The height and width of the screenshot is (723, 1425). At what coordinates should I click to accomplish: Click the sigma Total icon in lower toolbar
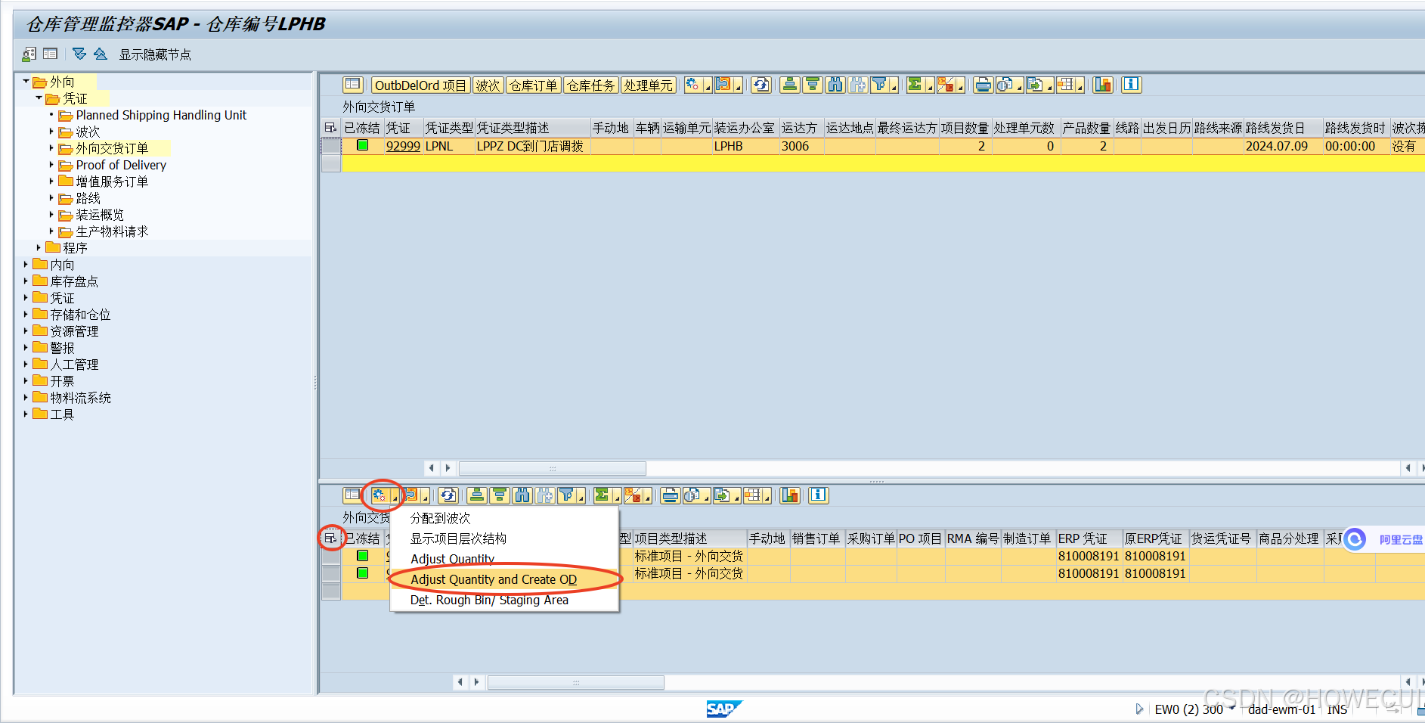[x=603, y=495]
